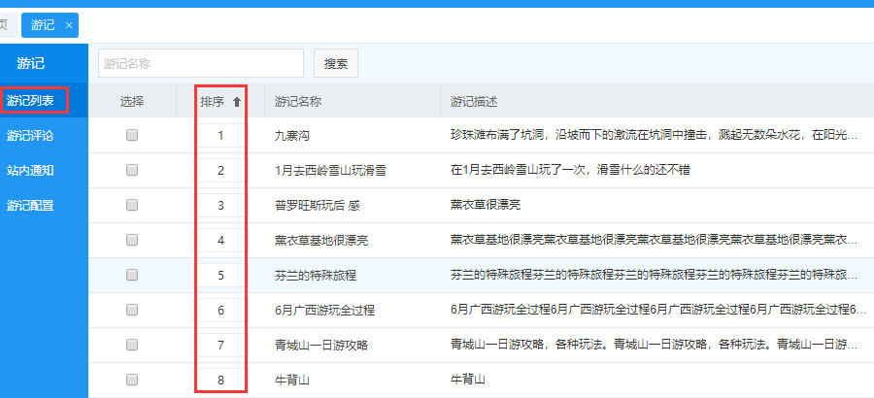Open 站内通知 sidebar item

(x=30, y=170)
